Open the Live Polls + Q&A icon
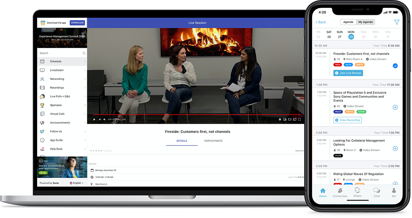The image size is (412, 218). pyautogui.click(x=42, y=97)
